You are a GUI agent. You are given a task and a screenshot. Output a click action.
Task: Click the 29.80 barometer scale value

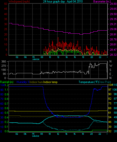[x=113, y=4]
